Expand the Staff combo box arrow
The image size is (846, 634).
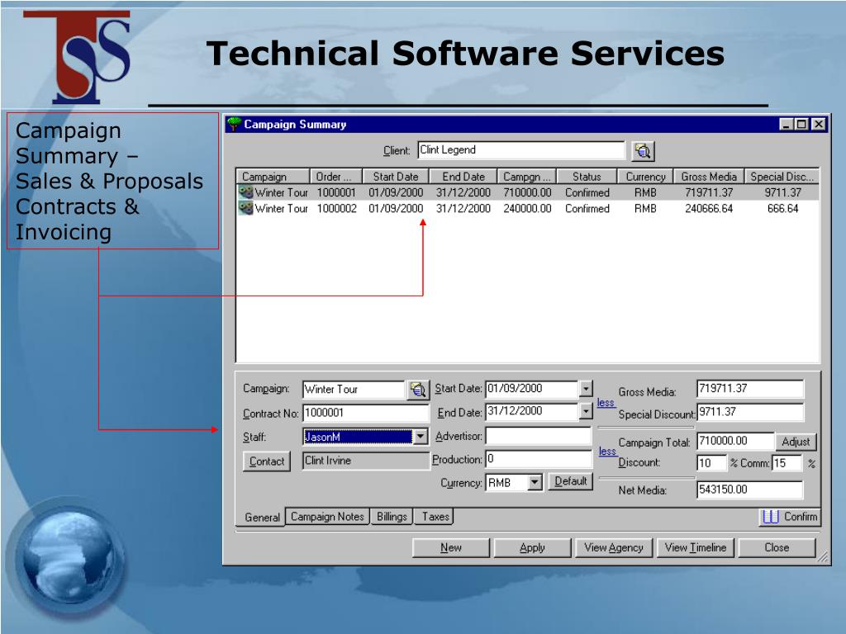tap(421, 436)
